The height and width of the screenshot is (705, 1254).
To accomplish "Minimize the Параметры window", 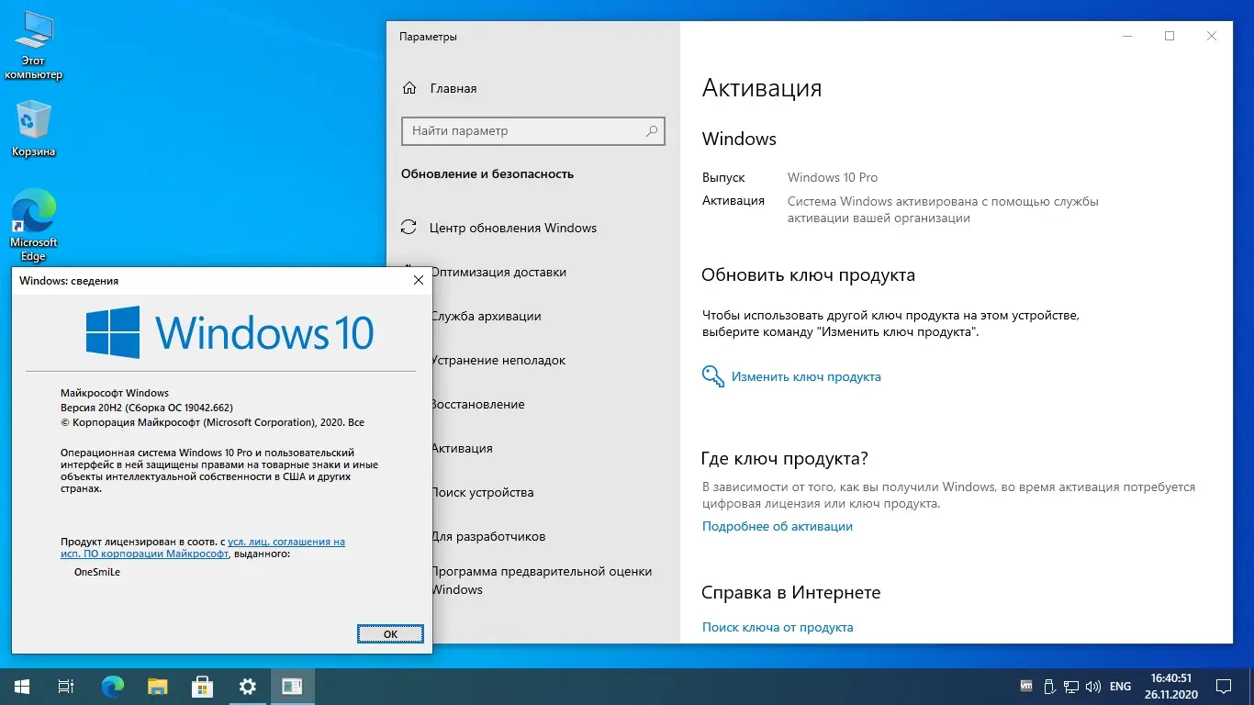I will (x=1127, y=36).
